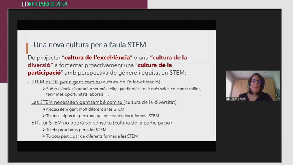Click the red 'cultura de l'excel·lència' phrase

[97, 58]
